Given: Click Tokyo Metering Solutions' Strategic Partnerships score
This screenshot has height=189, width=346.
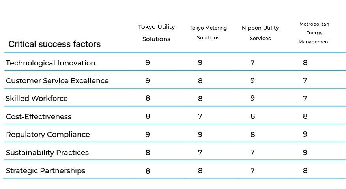Looking at the screenshot, I should coord(200,170).
